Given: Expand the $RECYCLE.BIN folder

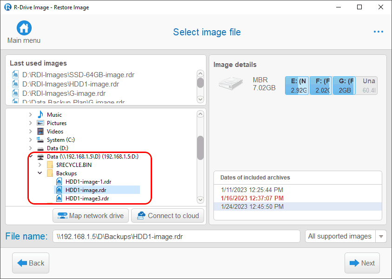Looking at the screenshot, I should (x=40, y=165).
